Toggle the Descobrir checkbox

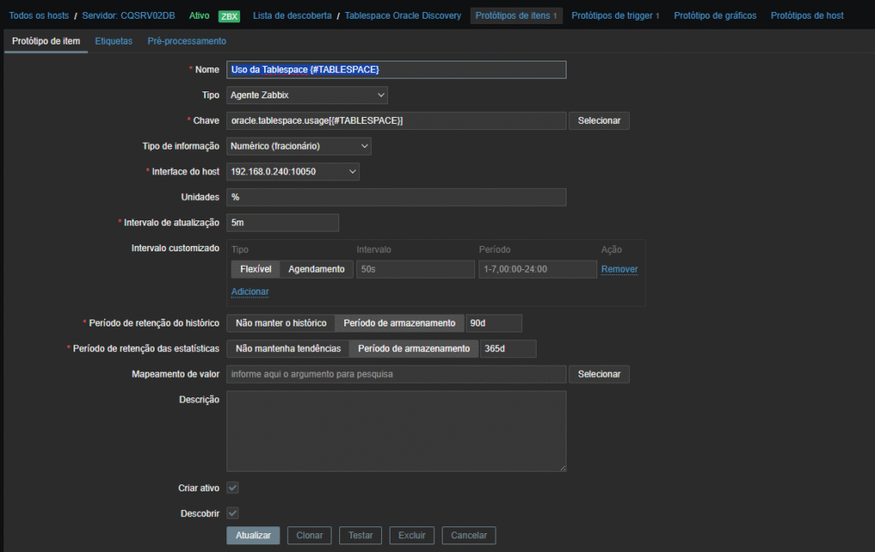coord(232,513)
